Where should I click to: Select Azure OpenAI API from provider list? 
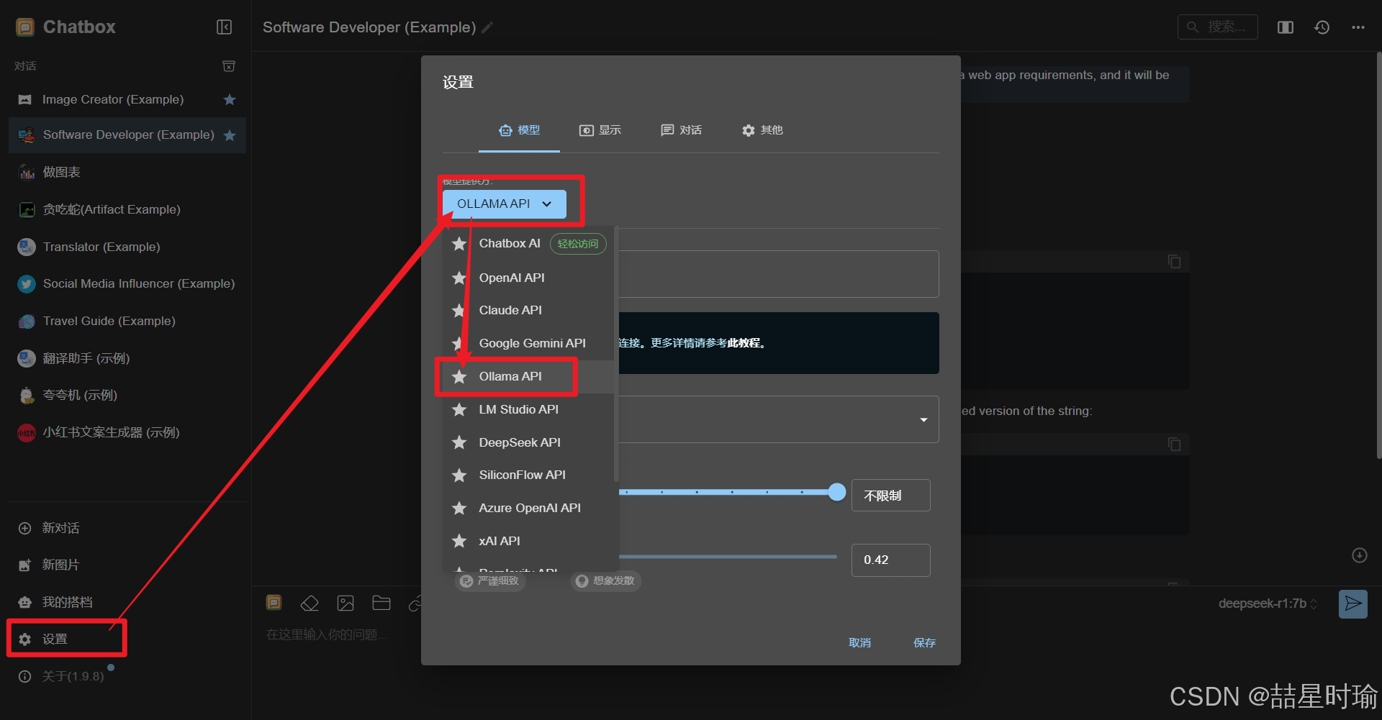[x=529, y=508]
